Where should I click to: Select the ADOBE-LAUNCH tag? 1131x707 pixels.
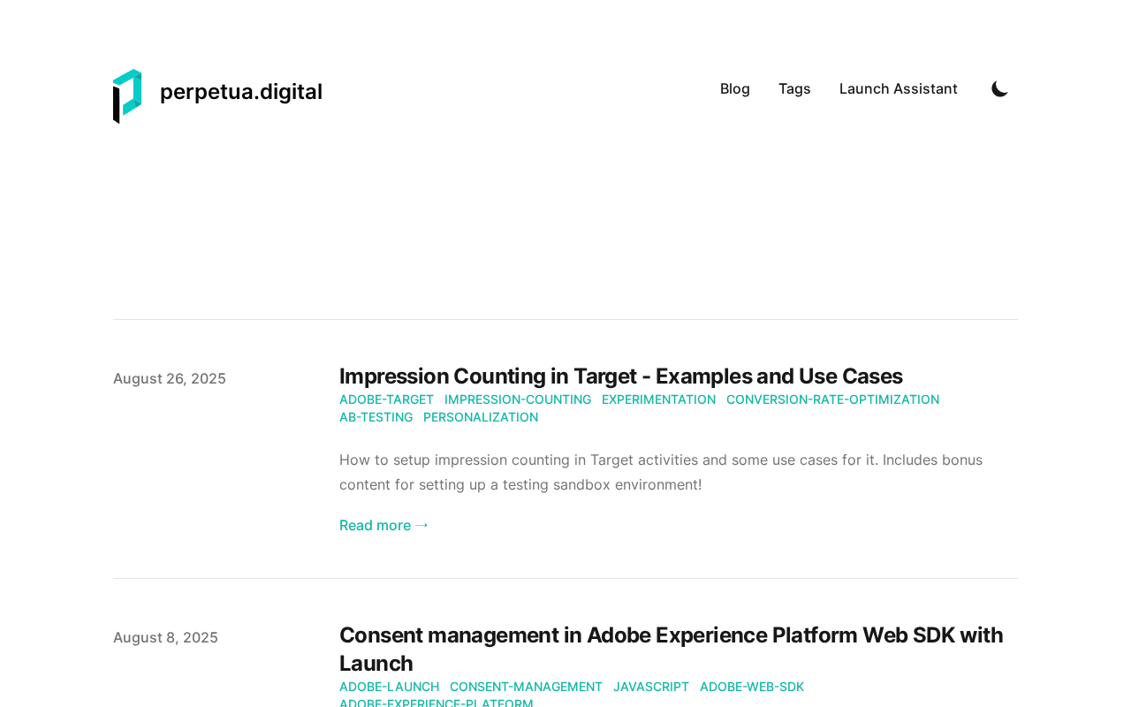click(389, 687)
